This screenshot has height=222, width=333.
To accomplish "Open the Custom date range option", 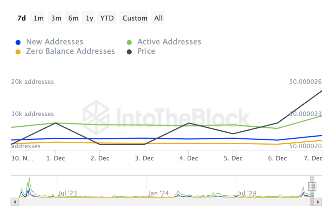I will click(135, 18).
